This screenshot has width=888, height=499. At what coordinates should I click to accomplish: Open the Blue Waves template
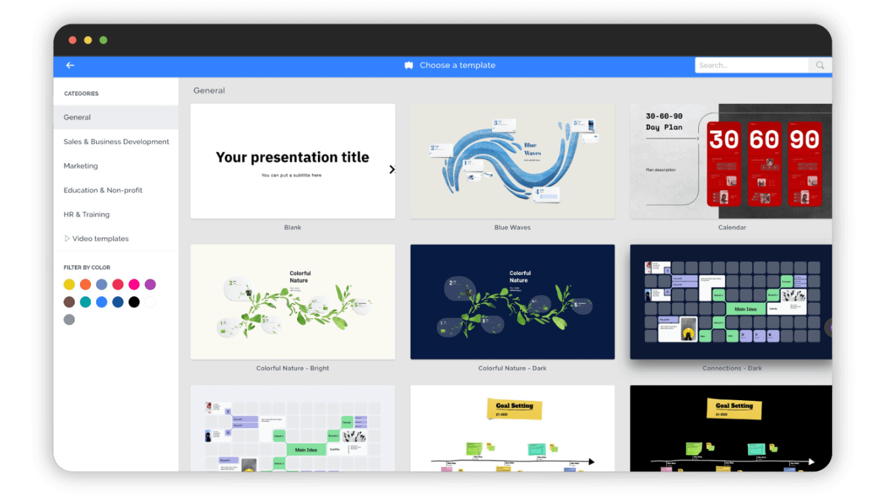[x=512, y=160]
